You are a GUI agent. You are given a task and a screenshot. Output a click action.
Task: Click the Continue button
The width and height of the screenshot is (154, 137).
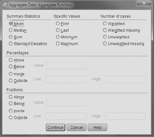[x=56, y=127]
